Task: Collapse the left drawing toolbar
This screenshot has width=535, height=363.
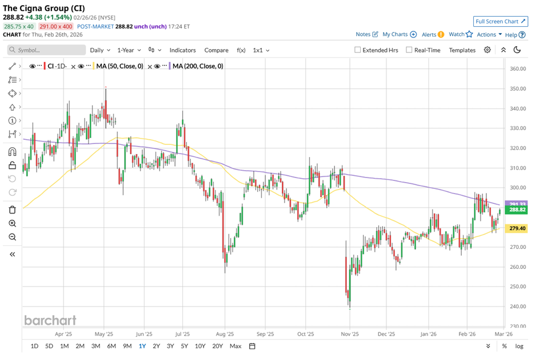Action: (x=12, y=254)
